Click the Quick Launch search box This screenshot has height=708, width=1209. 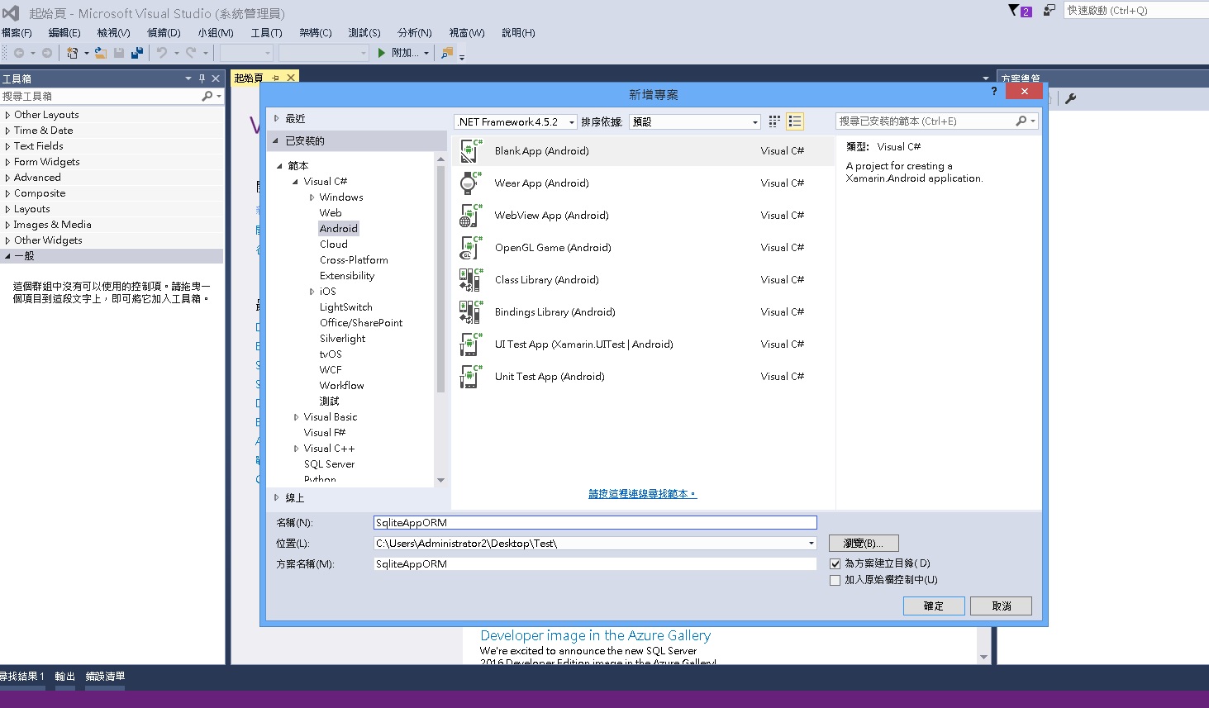(x=1136, y=10)
